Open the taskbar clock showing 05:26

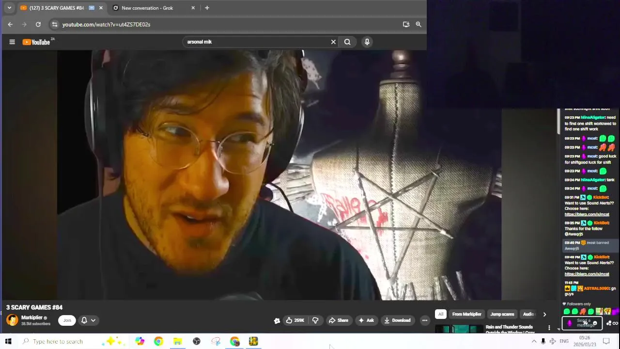[x=585, y=341]
